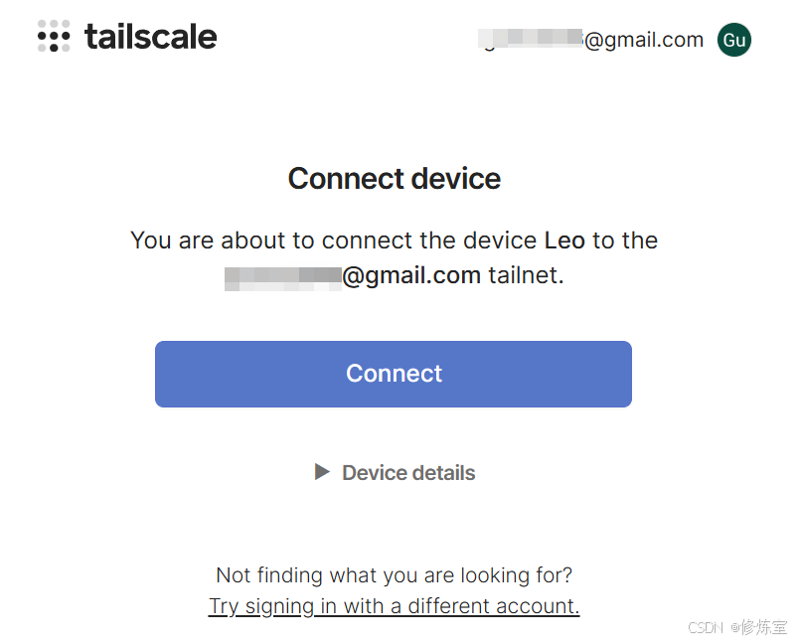The width and height of the screenshot is (799, 643).
Task: Click the bold device name Leo
Action: [x=564, y=240]
